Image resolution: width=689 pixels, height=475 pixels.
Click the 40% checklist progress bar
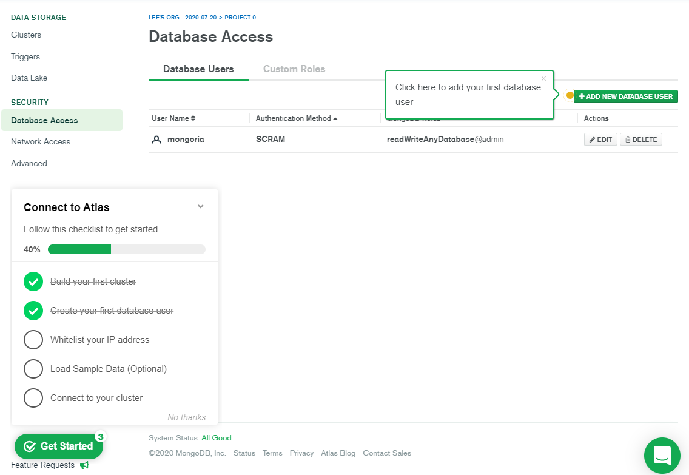(127, 249)
